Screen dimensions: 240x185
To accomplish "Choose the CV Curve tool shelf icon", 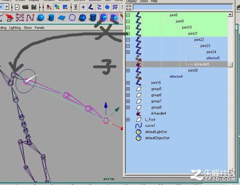I will 20,17.
